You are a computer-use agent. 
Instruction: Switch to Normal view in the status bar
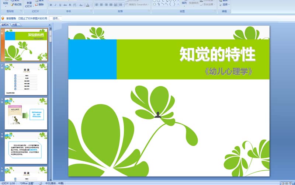click(x=283, y=183)
